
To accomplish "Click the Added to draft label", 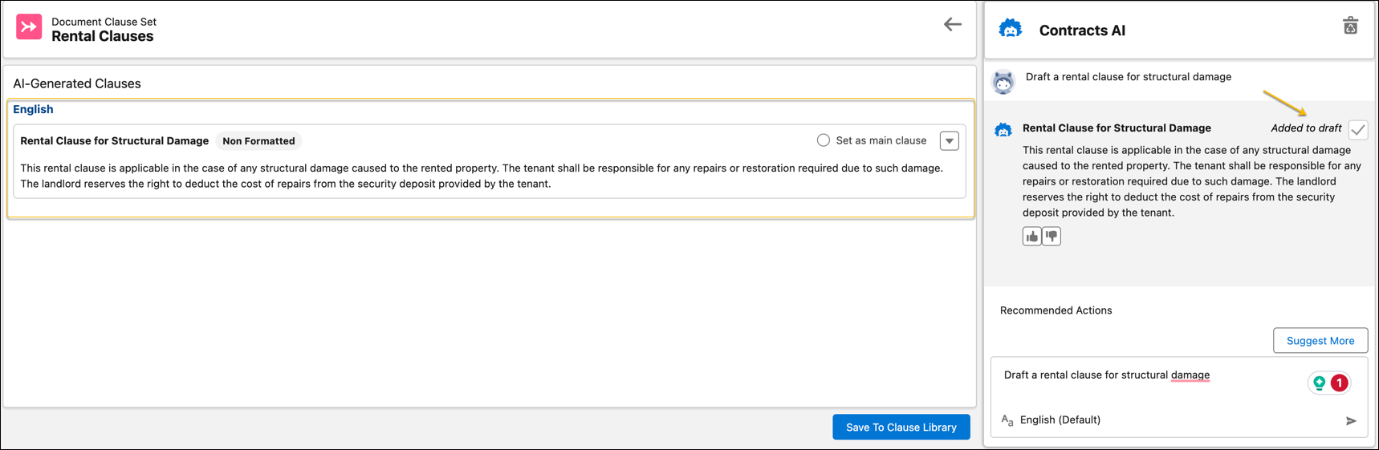I will 1306,128.
